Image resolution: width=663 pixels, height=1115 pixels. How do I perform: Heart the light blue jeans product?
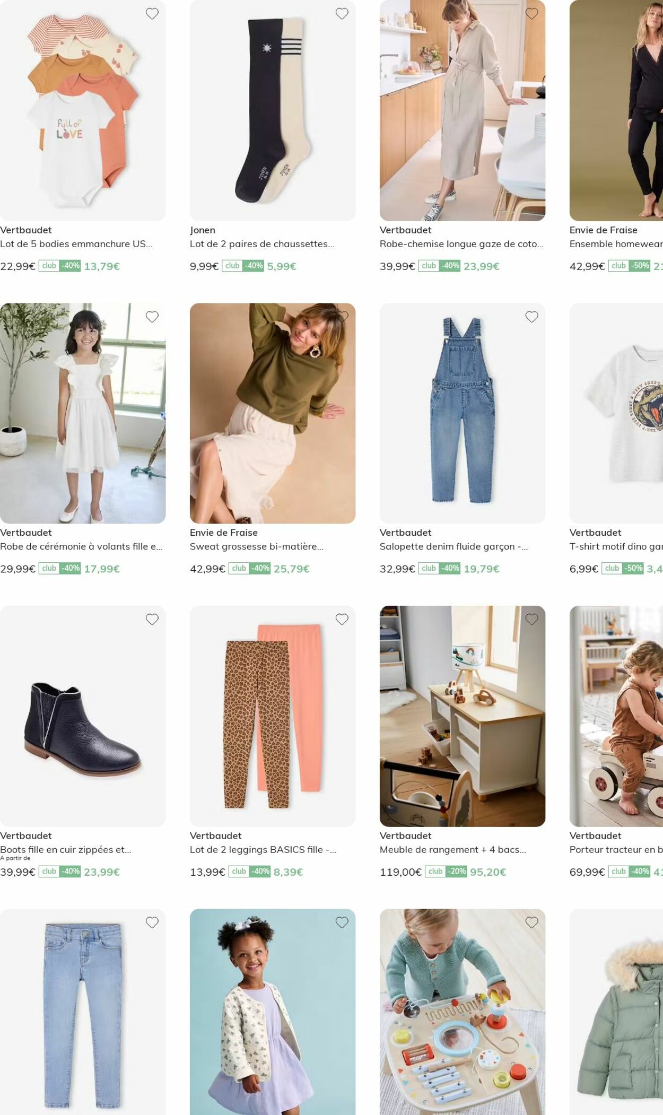[152, 922]
